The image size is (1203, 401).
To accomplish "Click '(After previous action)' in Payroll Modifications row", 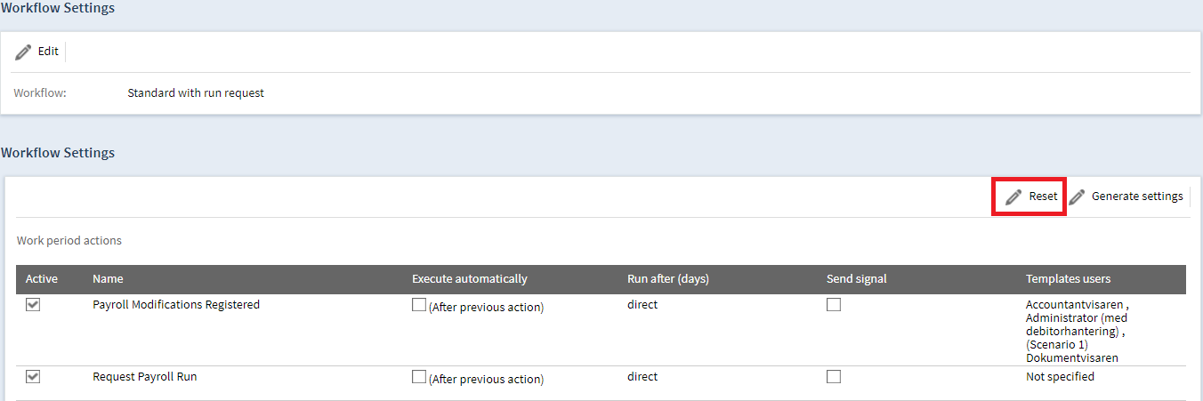I will 486,308.
